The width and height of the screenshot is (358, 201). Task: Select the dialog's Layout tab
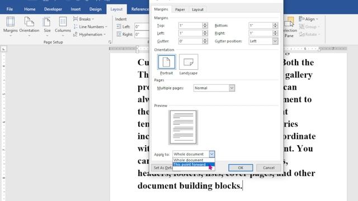point(197,9)
